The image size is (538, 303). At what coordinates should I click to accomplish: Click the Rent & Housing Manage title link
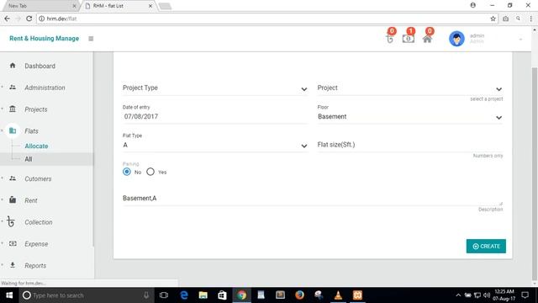tap(44, 39)
